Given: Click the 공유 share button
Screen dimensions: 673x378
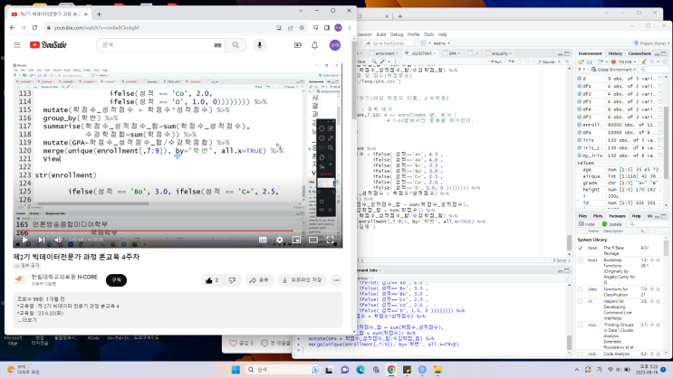Looking at the screenshot, I should tap(259, 280).
